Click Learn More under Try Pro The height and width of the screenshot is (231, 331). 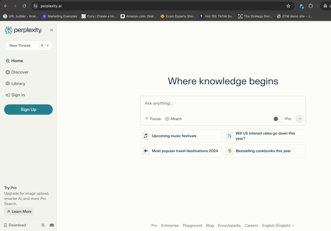coord(19,212)
